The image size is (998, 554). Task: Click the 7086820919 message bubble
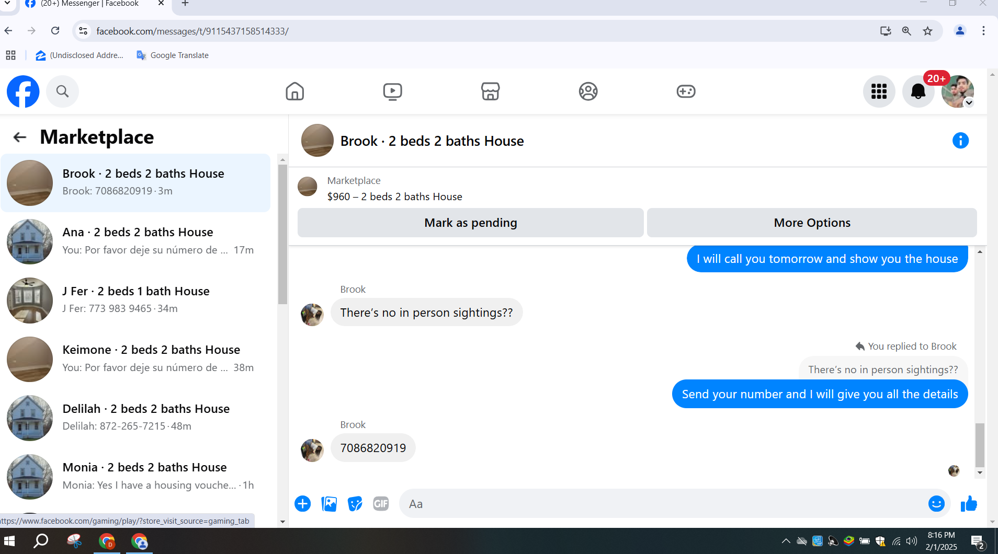point(373,448)
